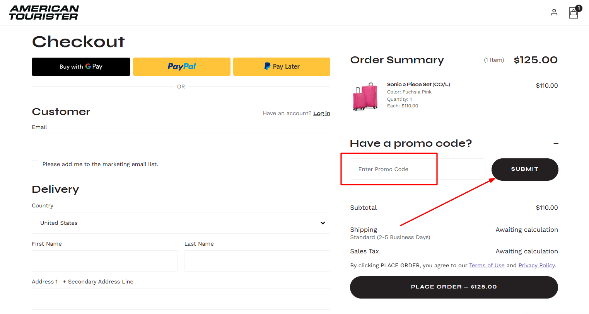Select the PayPal payment option

[x=181, y=66]
